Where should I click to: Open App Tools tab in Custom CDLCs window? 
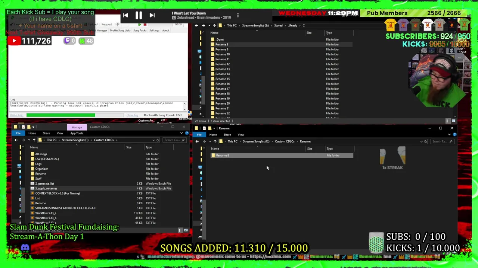tap(77, 133)
